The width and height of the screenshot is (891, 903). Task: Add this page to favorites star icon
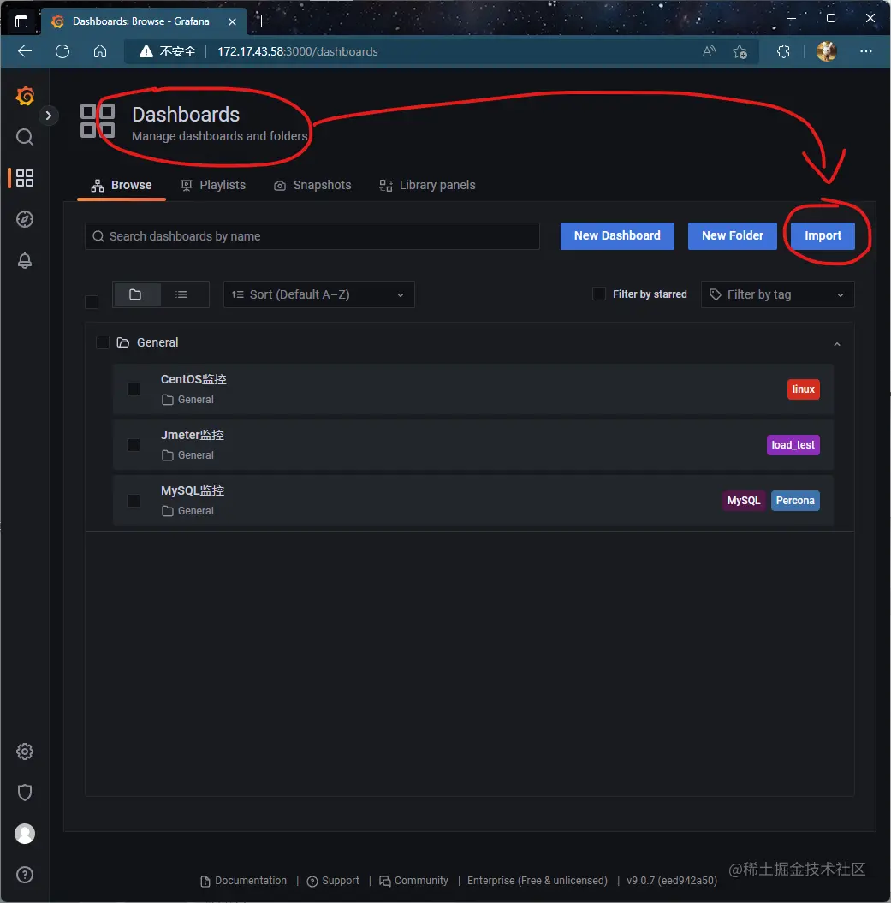tap(740, 51)
